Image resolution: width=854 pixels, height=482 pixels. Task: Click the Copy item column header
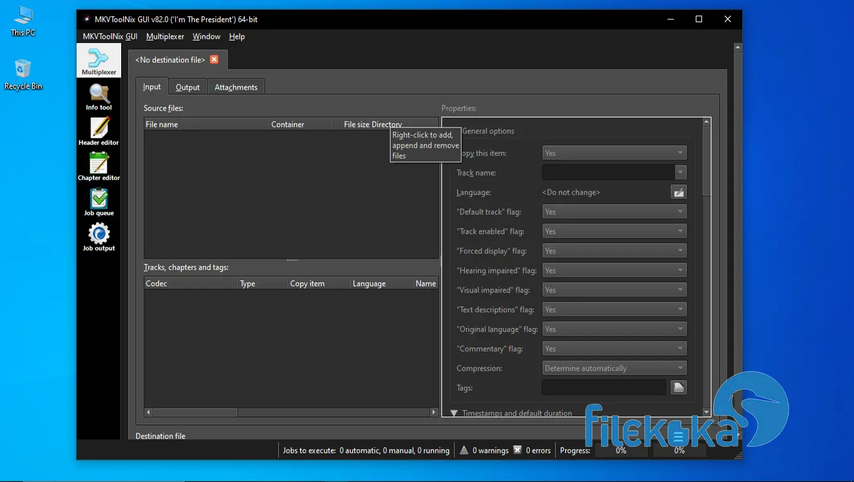319,284
